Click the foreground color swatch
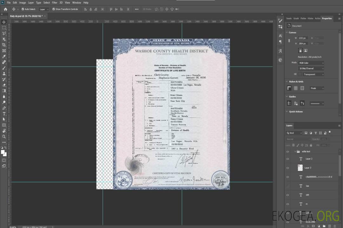Image resolution: width=343 pixels, height=228 pixels. click(x=3, y=152)
